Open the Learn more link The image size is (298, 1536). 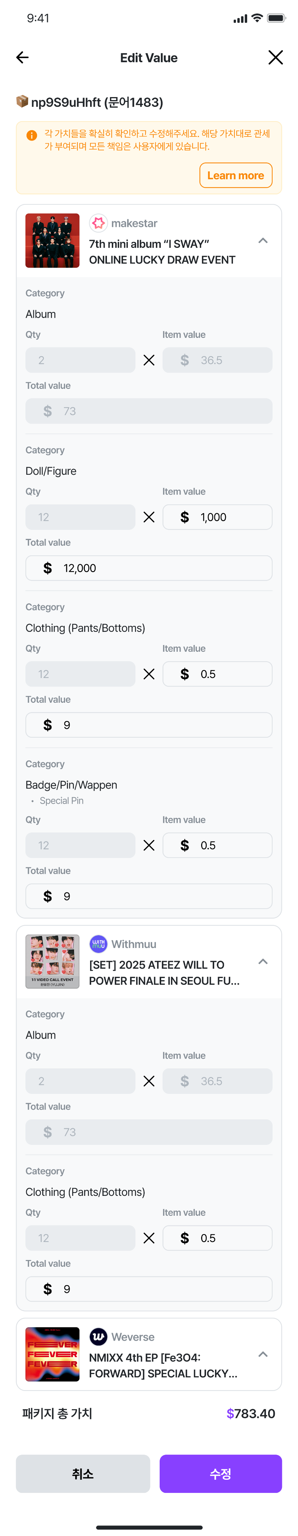(236, 175)
